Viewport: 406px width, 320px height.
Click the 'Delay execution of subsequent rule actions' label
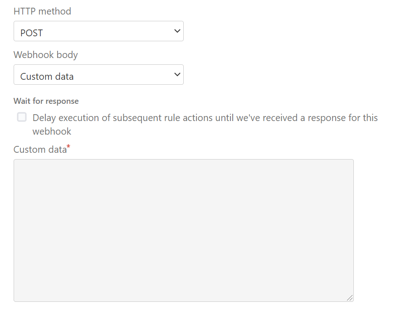coord(136,118)
